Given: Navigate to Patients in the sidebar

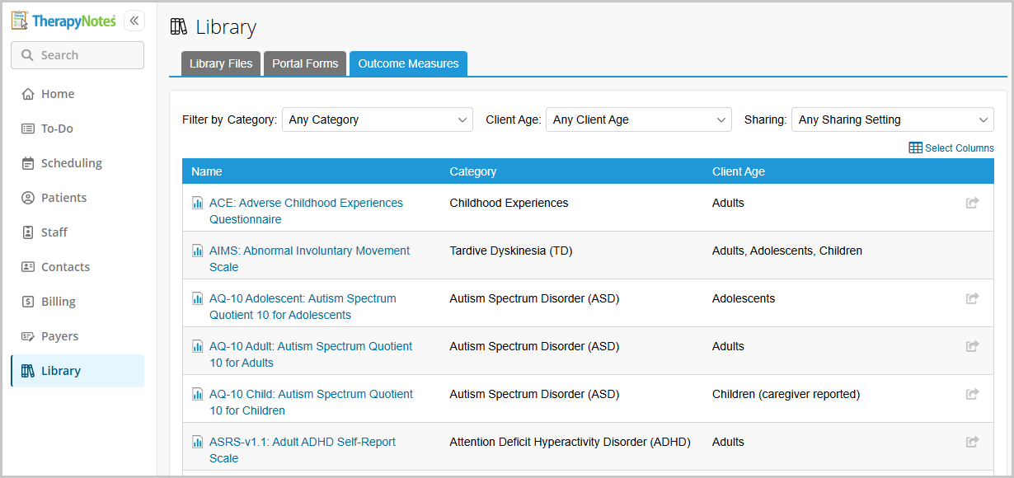Looking at the screenshot, I should click(63, 198).
